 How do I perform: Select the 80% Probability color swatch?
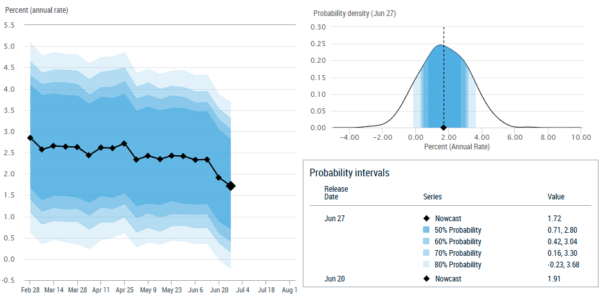click(428, 265)
